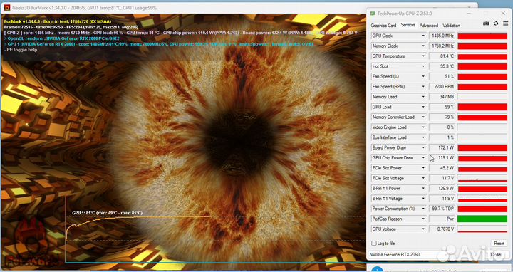Viewport: 513px width, 272px height.
Task: Click the Memory Used history graph
Action: [482, 97]
